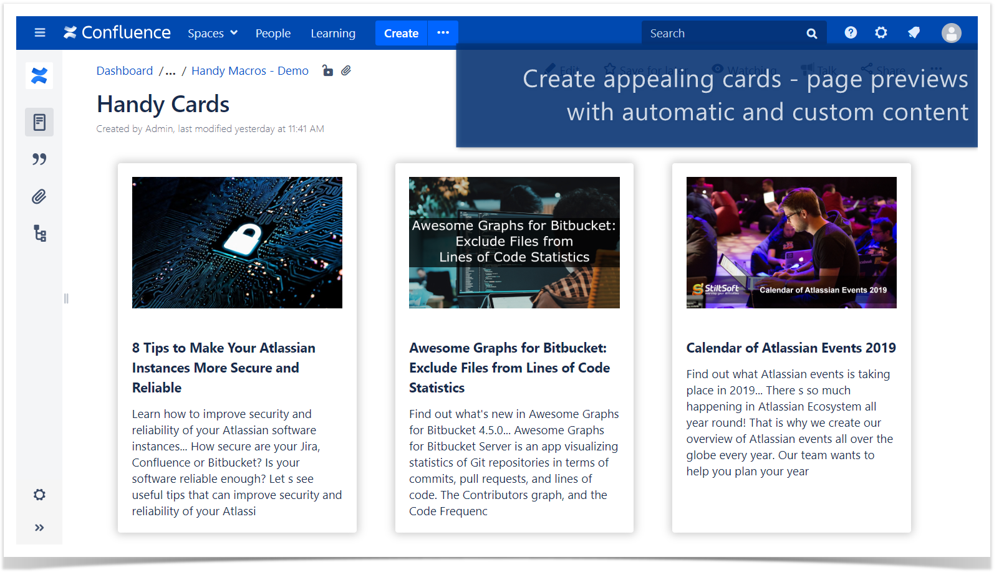Open Calendar of Atlassian Events 2019 title
This screenshot has width=999, height=575.
pos(791,348)
